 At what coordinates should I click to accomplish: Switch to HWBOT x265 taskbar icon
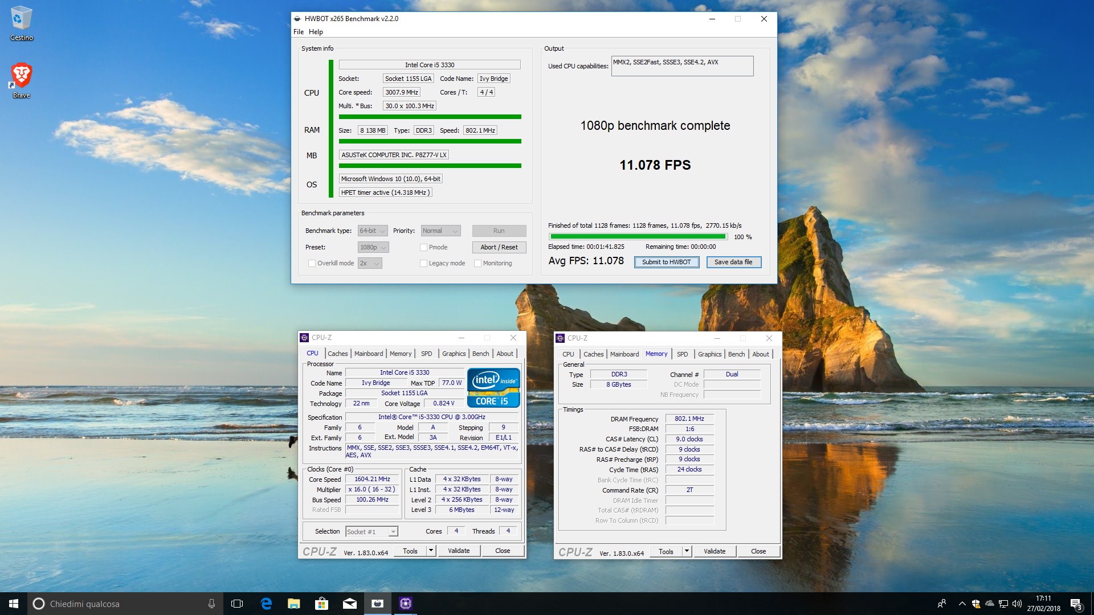[378, 604]
